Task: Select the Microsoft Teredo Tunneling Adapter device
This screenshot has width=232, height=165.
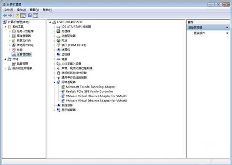Action: click(x=91, y=87)
